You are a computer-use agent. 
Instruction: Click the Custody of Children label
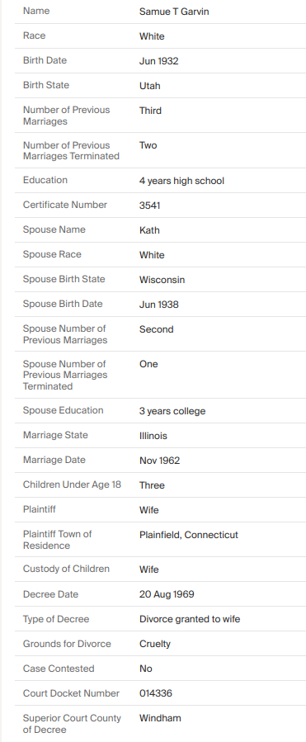[x=66, y=569]
